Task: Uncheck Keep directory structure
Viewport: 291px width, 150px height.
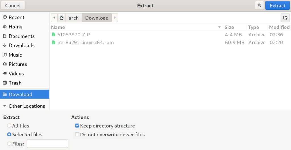Action: pyautogui.click(x=77, y=126)
